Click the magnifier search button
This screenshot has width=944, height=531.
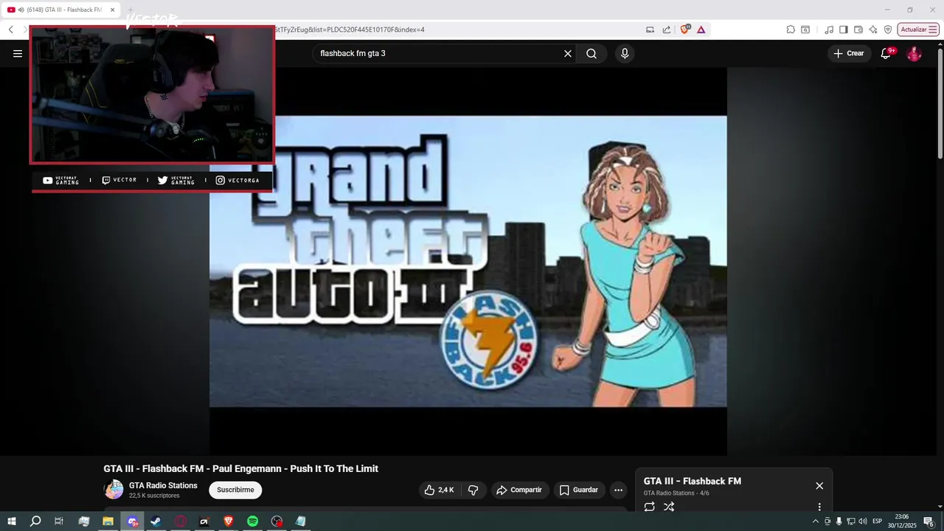click(591, 53)
